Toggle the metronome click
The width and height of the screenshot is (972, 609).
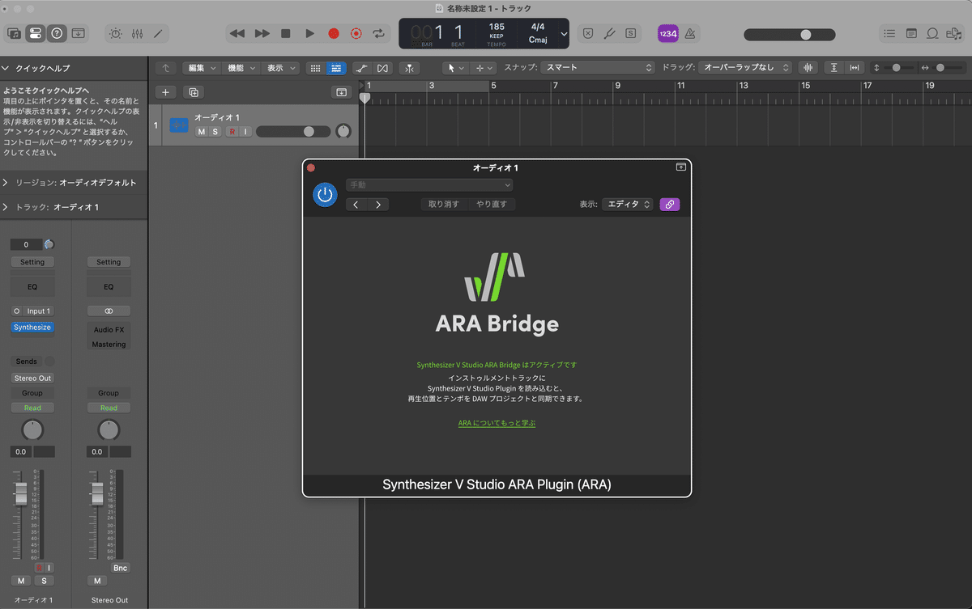(x=691, y=33)
